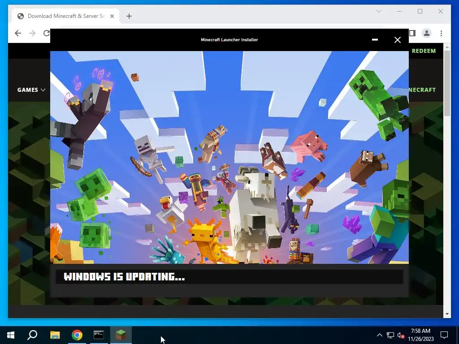Open the notification center icon
This screenshot has width=459, height=344.
[x=444, y=335]
